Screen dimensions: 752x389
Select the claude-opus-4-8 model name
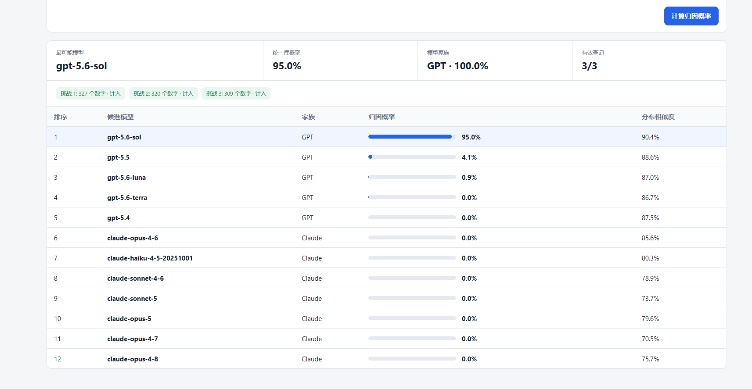click(133, 359)
